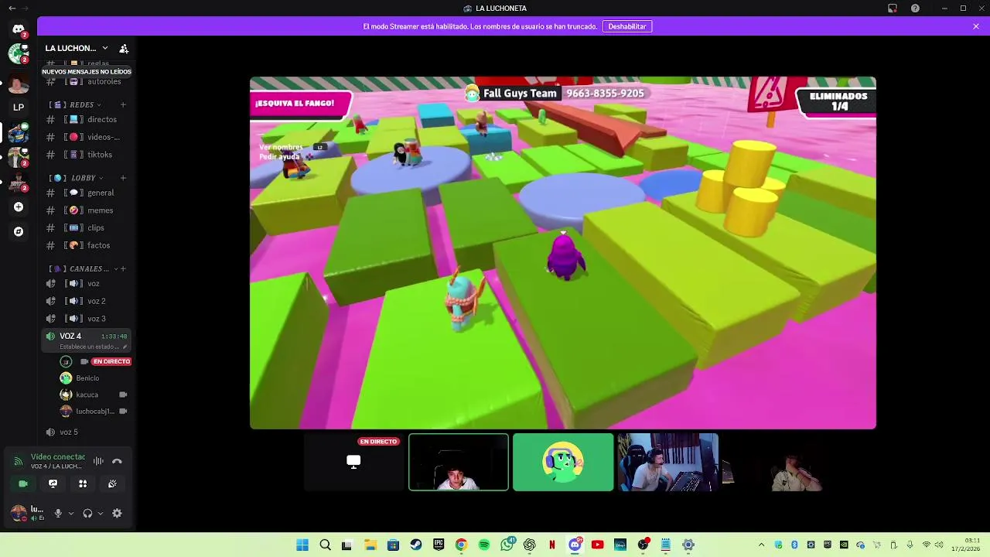Collapse the CANALES category chevron
The height and width of the screenshot is (557, 990).
pos(115,268)
